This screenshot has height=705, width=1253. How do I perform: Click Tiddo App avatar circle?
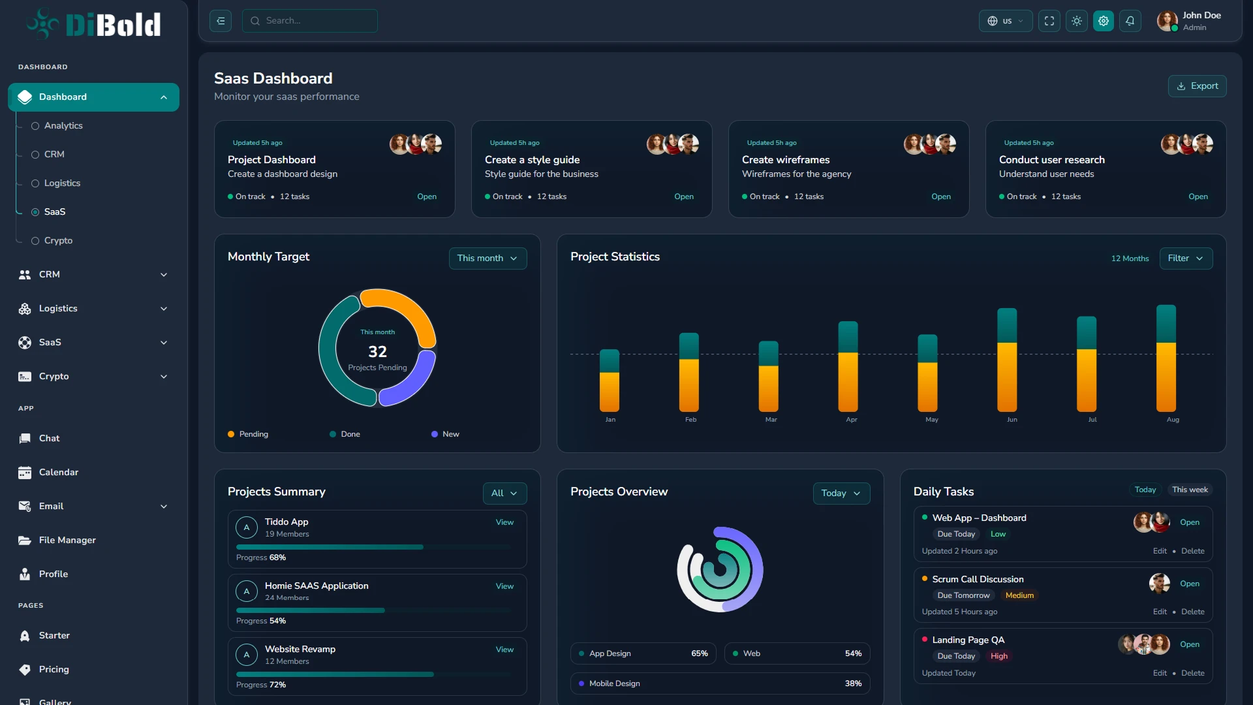click(246, 527)
